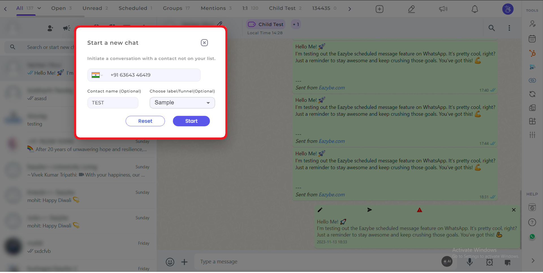
Task: Click the red warning triangle icon
Action: click(419, 210)
